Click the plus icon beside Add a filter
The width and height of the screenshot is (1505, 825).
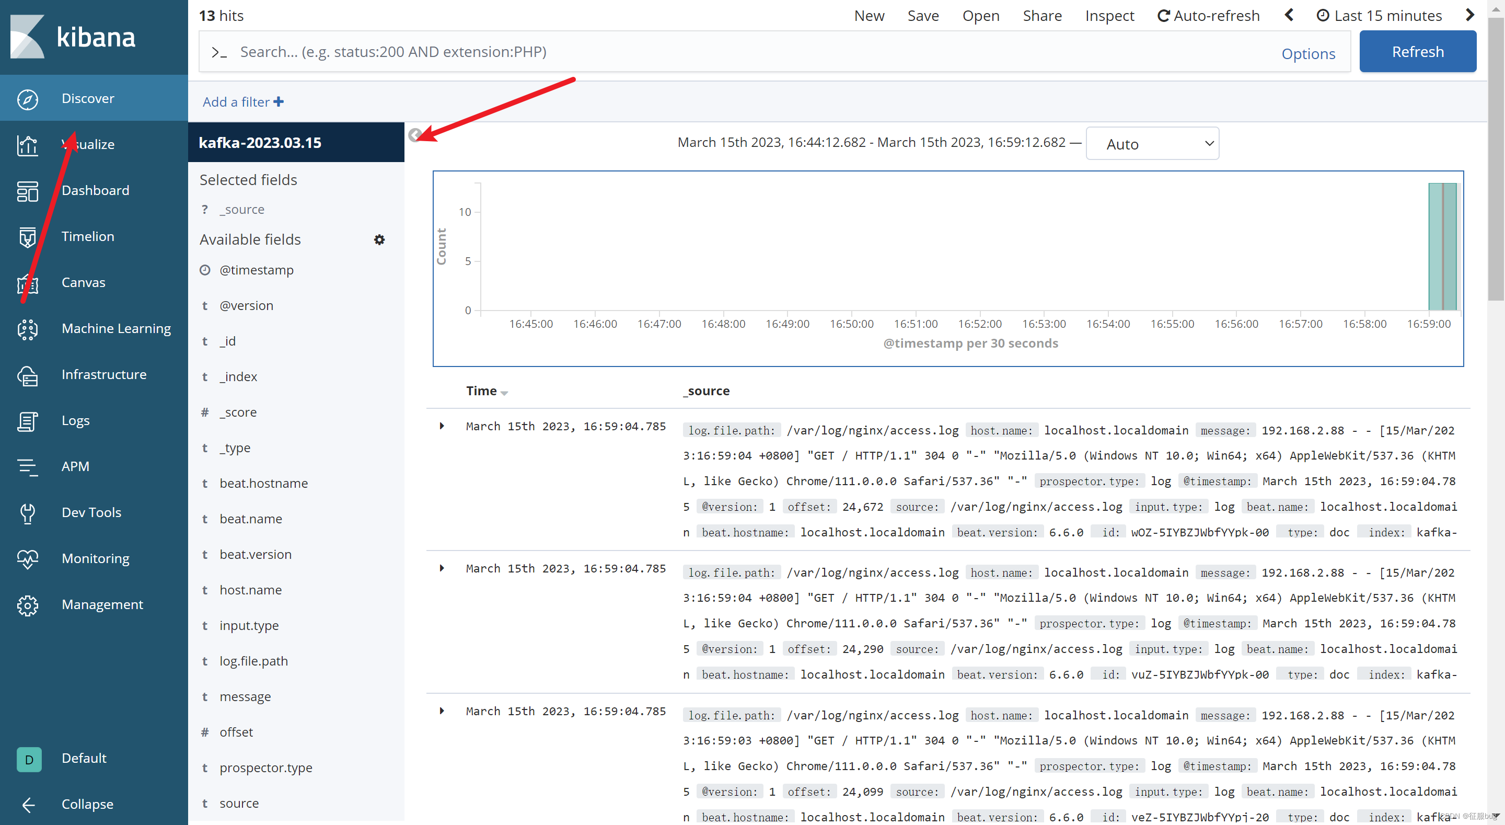coord(279,102)
